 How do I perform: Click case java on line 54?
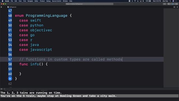click(29, 45)
